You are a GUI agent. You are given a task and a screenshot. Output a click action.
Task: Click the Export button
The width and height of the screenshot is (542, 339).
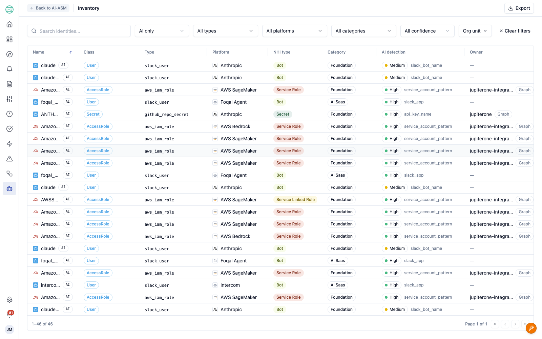(x=519, y=8)
